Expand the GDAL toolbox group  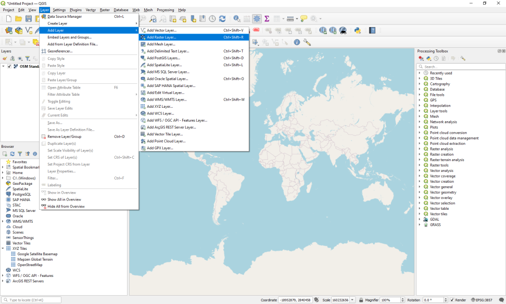pos(420,219)
